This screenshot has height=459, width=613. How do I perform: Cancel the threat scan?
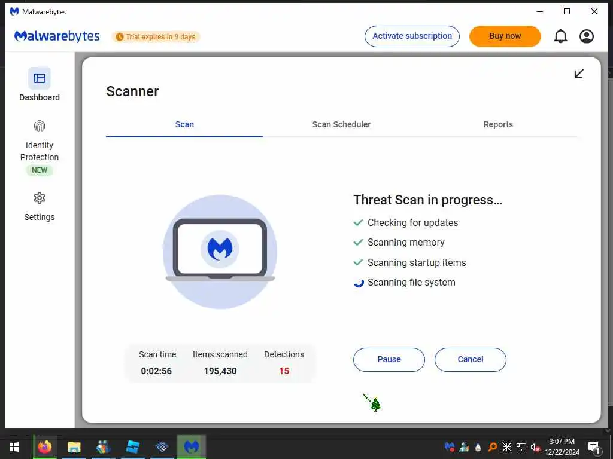coord(471,359)
